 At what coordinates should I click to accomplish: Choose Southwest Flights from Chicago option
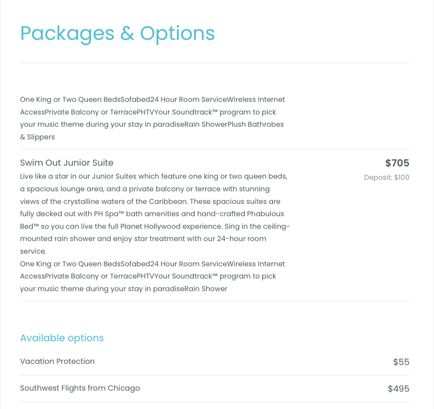point(80,388)
